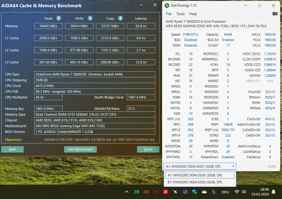This screenshot has height=199, width=282.
Task: Click the yellow Hypervisor label
Action: 13,140
